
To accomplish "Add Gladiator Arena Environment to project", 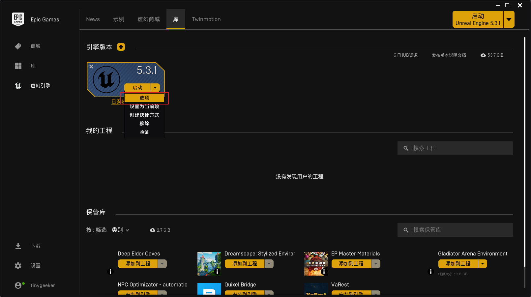I will 458,264.
